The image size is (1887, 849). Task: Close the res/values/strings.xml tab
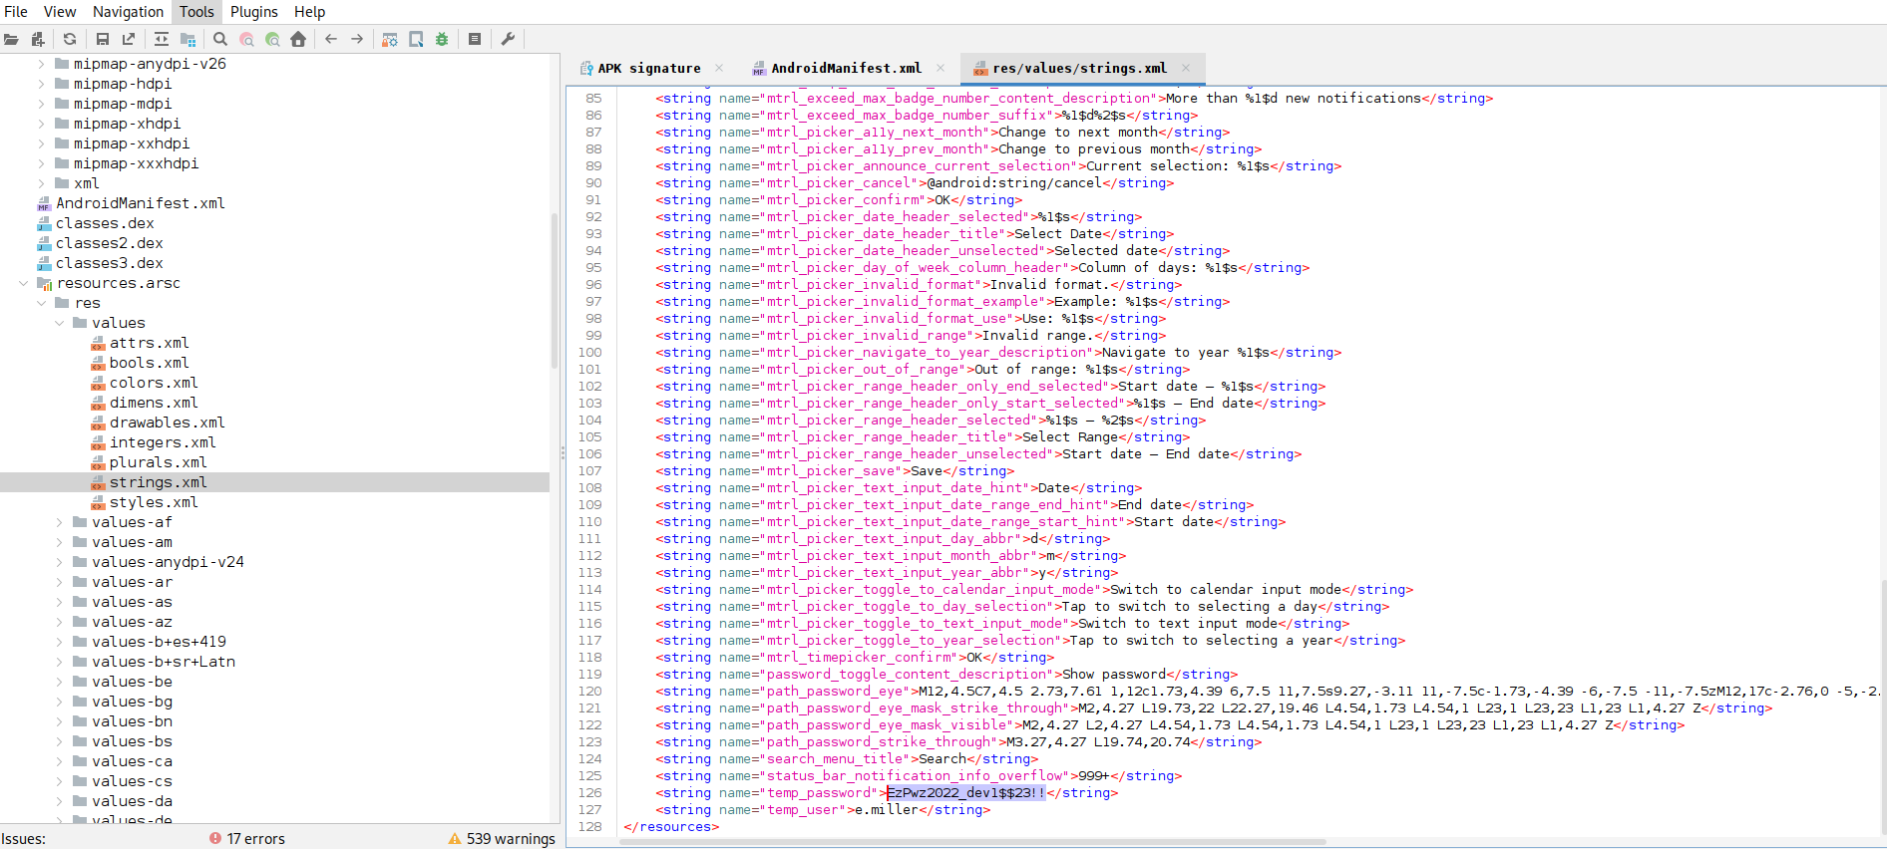click(x=1185, y=68)
